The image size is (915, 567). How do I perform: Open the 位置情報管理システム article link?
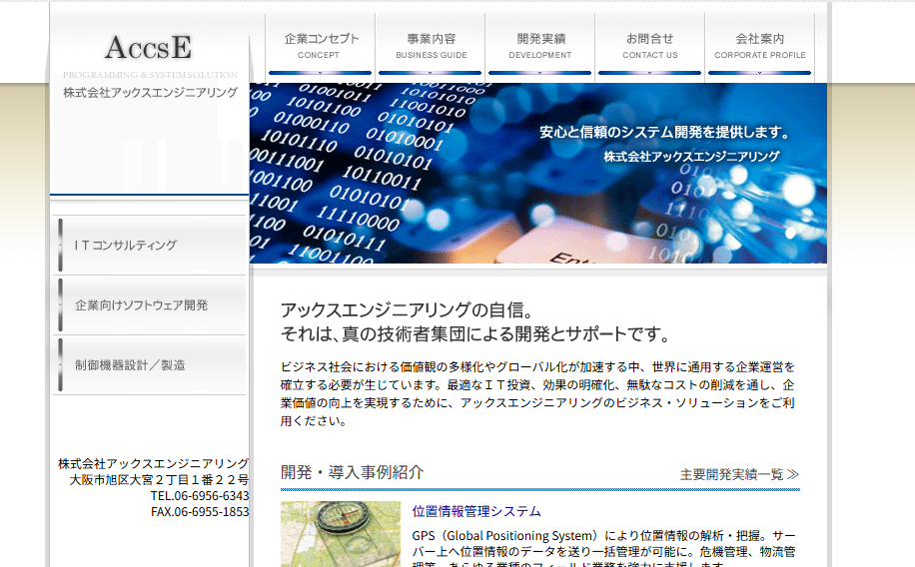(476, 511)
